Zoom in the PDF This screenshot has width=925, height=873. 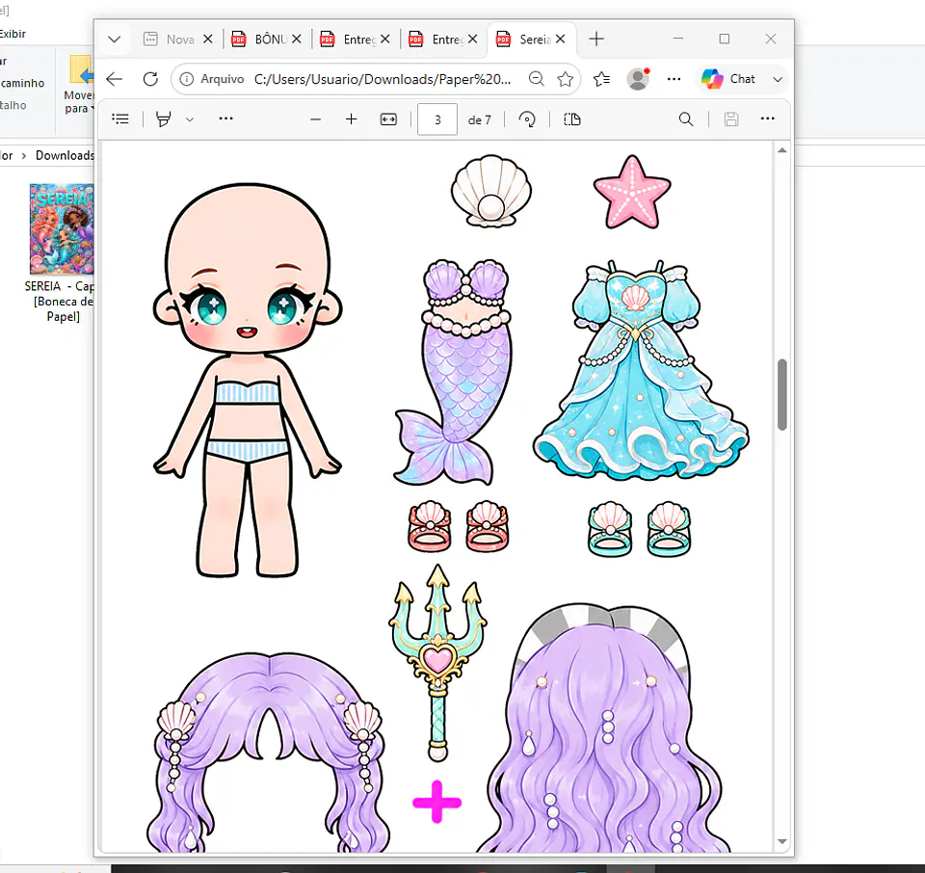pos(351,119)
